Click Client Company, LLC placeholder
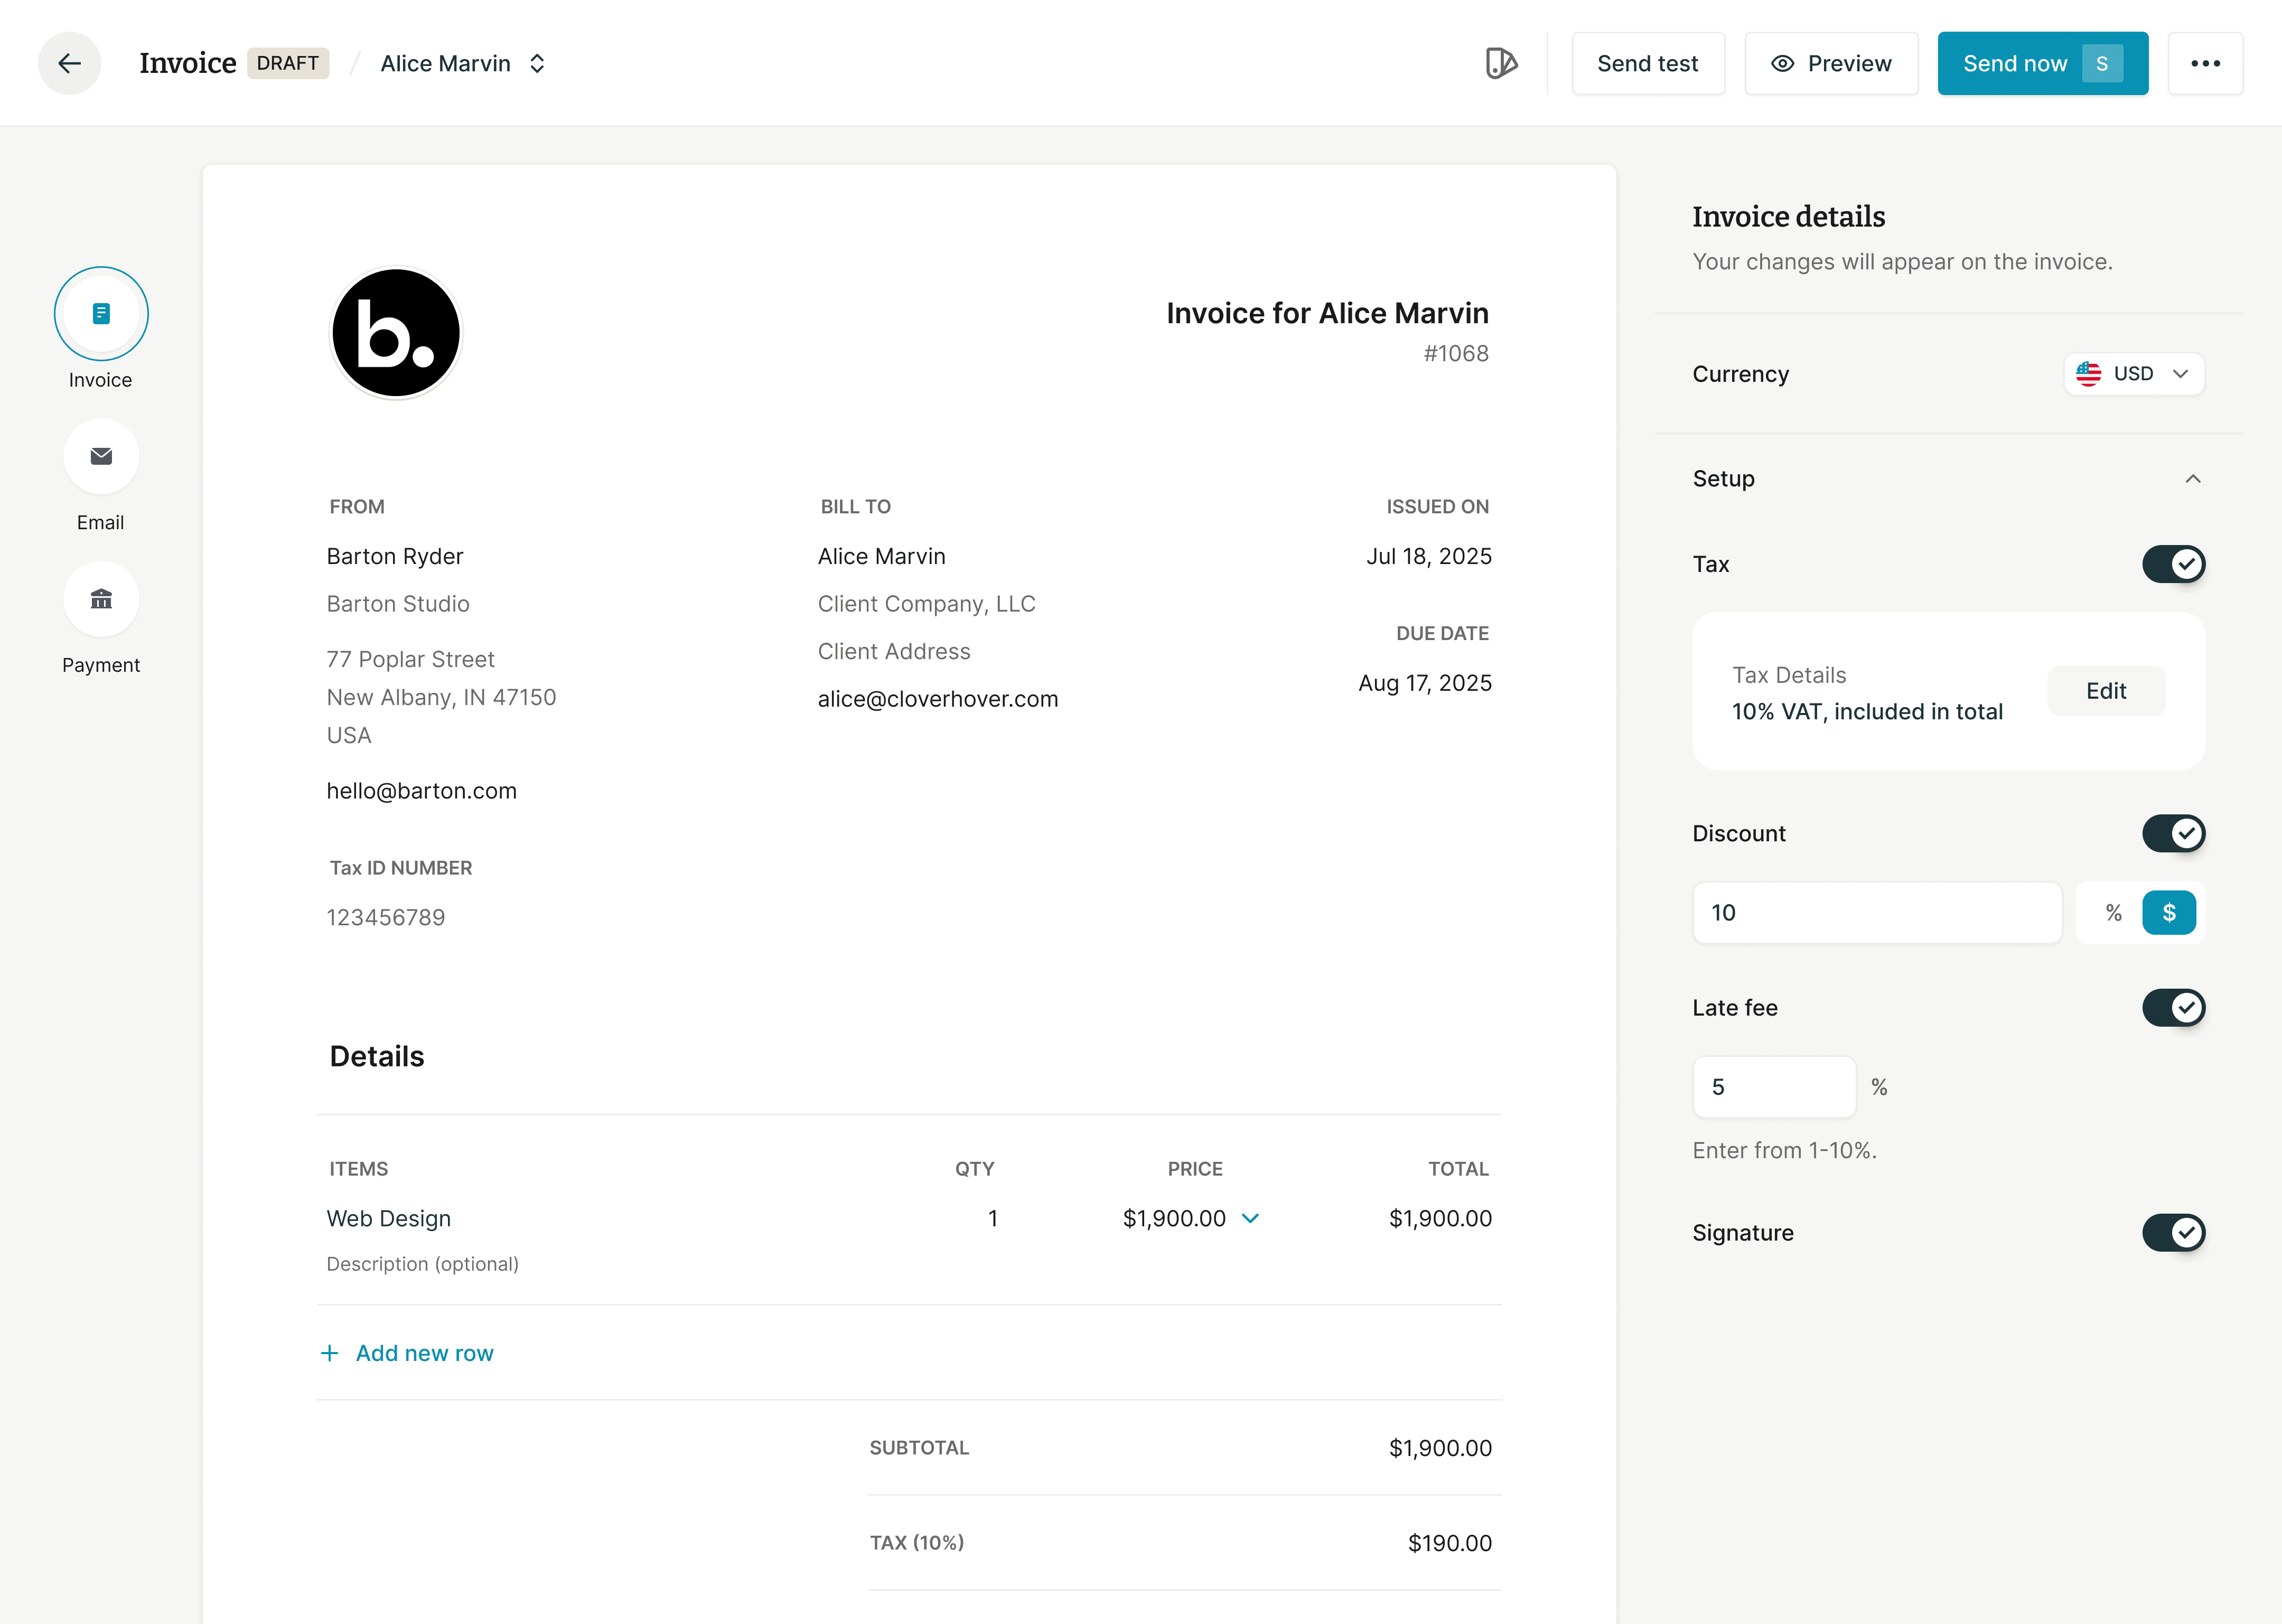 (927, 604)
